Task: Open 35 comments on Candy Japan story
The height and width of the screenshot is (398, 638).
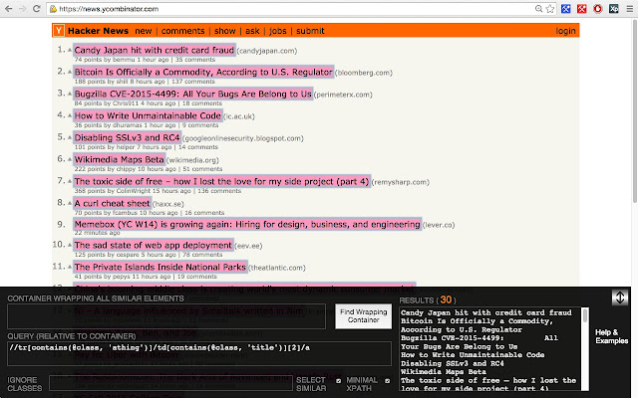Action: pyautogui.click(x=195, y=60)
